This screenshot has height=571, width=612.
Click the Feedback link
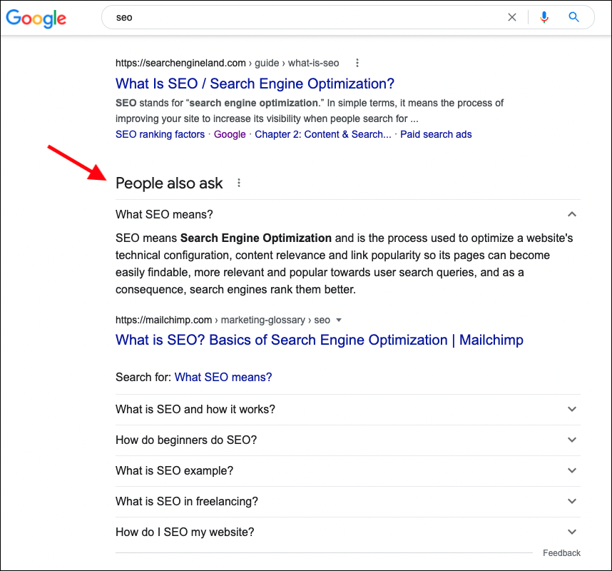pyautogui.click(x=561, y=553)
